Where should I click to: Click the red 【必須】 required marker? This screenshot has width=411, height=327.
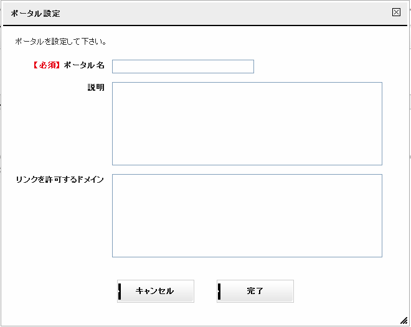(47, 65)
